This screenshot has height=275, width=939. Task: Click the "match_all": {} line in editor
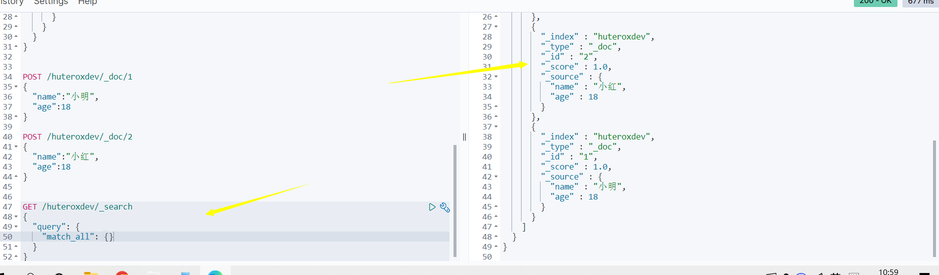[78, 237]
